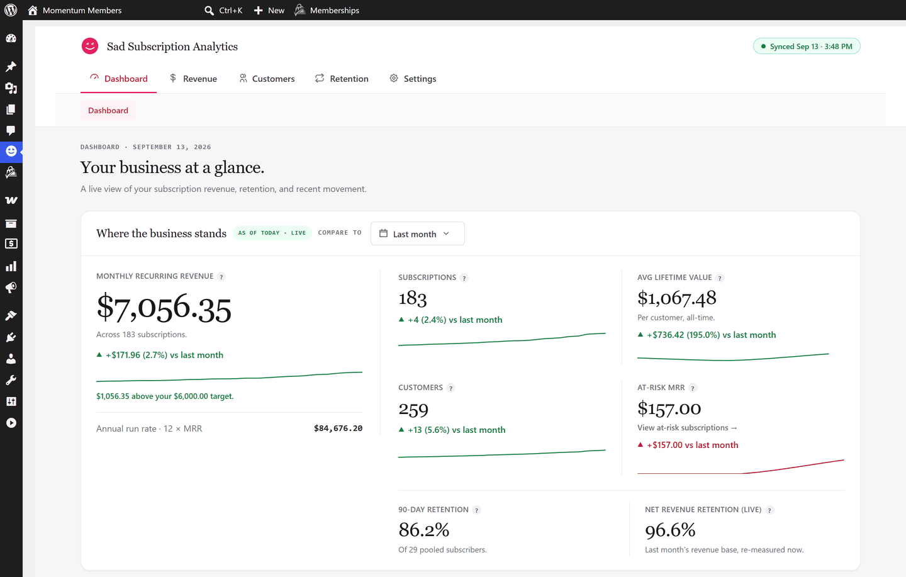906x577 pixels.
Task: Click the 86.2% retention value
Action: click(424, 530)
